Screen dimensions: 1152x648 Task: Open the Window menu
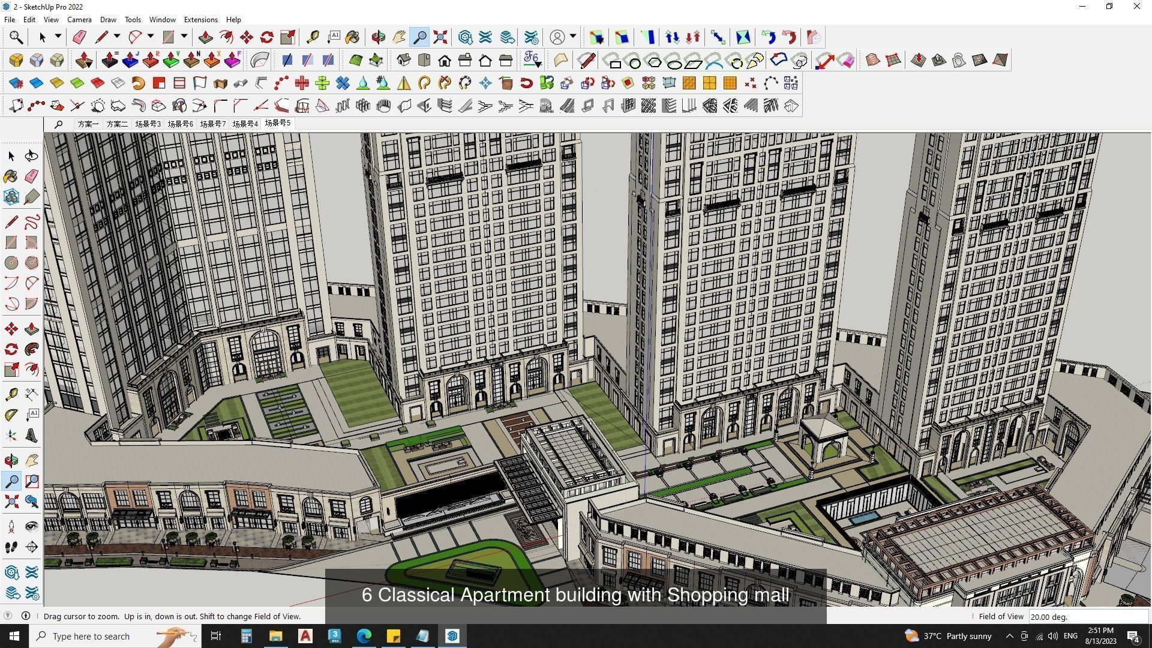(162, 19)
